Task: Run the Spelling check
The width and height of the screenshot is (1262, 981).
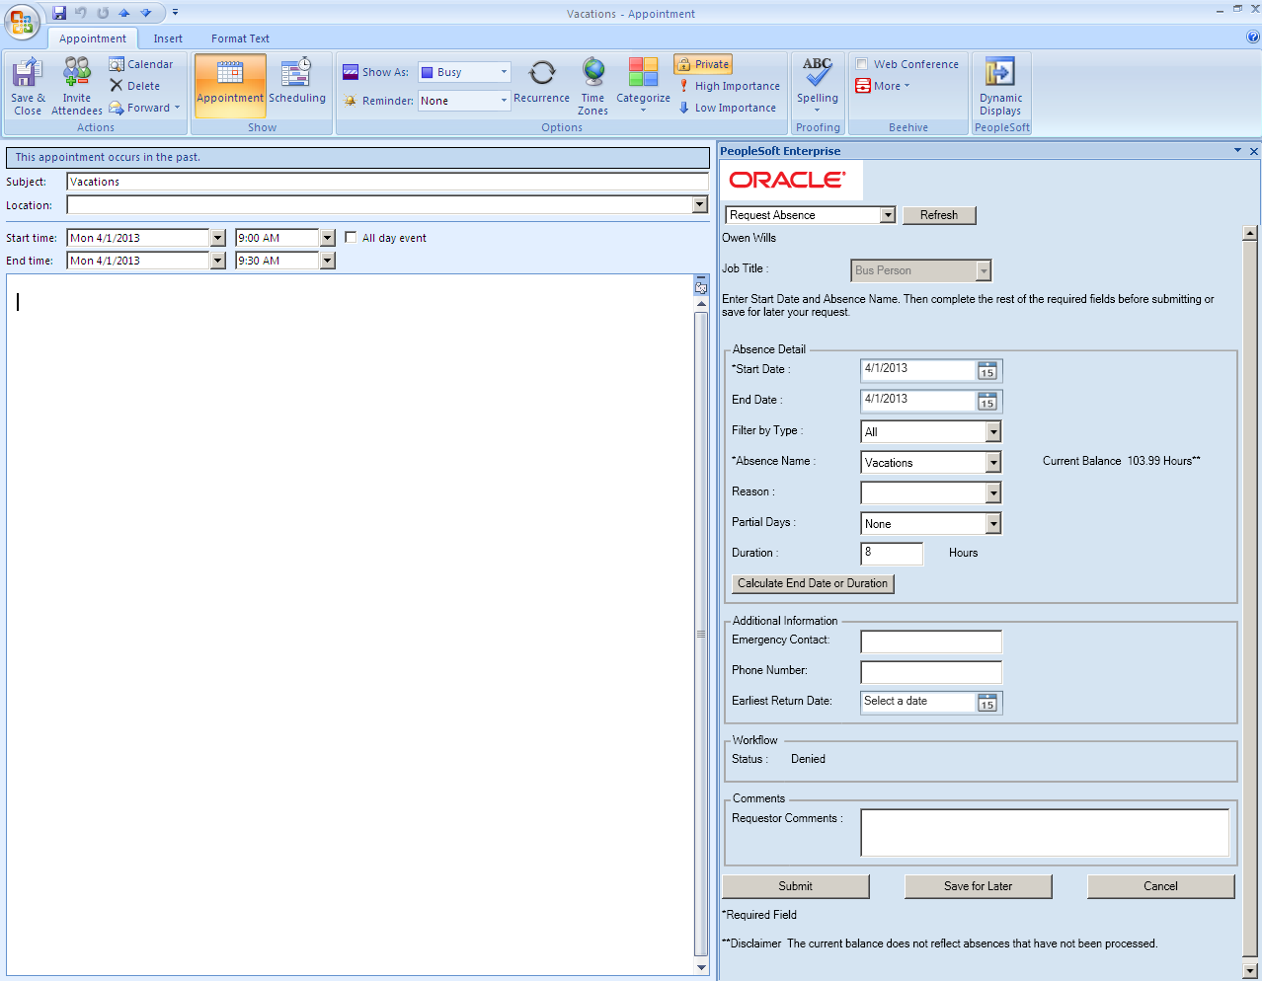Action: click(x=818, y=85)
